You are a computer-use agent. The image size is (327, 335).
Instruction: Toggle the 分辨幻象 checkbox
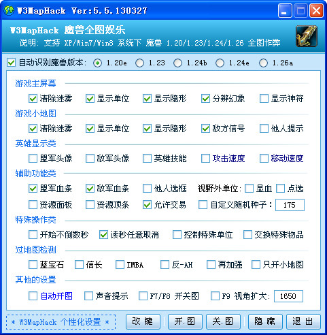[205, 99]
